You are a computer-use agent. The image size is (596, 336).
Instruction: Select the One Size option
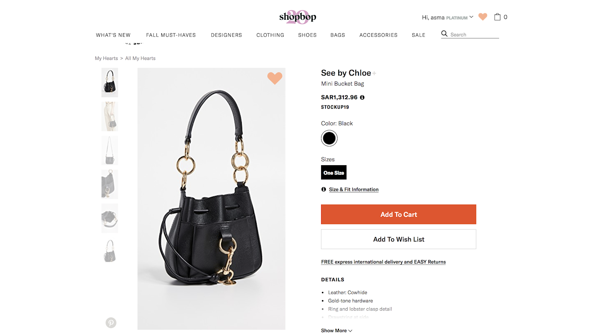coord(334,173)
